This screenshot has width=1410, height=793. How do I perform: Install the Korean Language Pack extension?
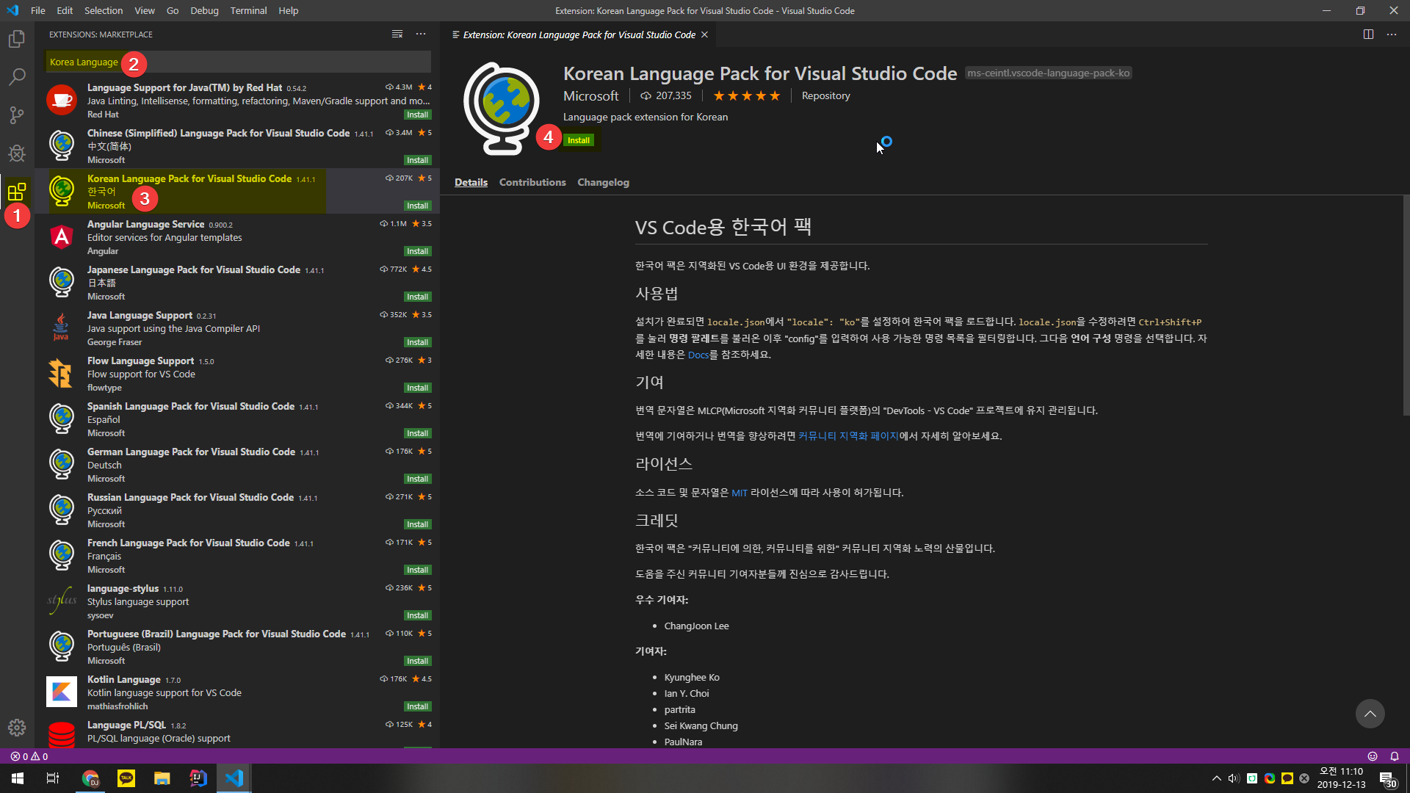[x=579, y=140]
